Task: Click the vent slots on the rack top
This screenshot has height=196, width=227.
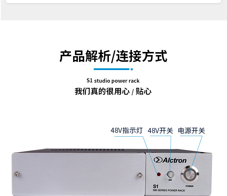Action: (87, 150)
